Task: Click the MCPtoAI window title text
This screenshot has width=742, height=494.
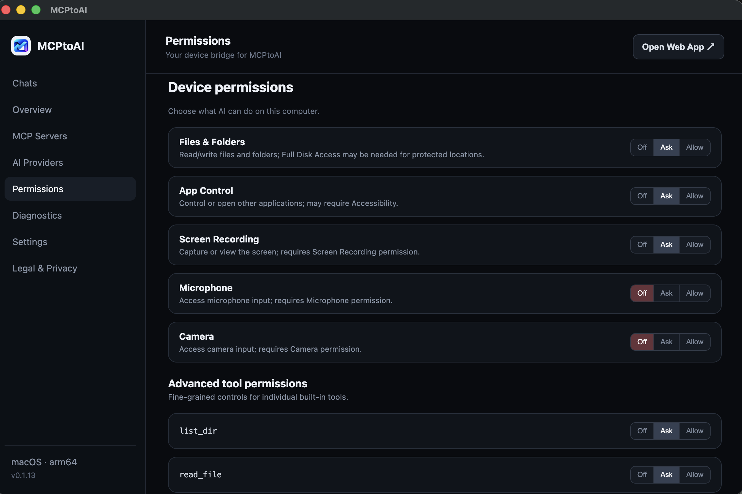Action: pos(69,10)
